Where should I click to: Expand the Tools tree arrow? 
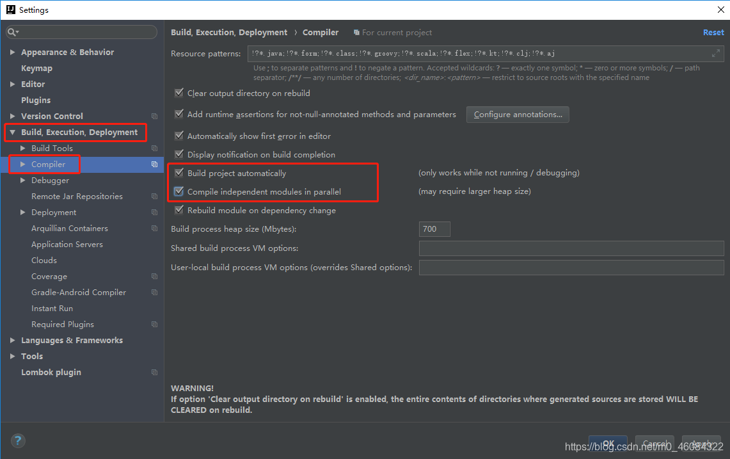13,357
